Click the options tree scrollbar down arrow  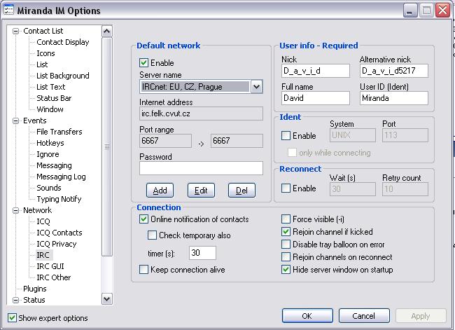tap(106, 299)
